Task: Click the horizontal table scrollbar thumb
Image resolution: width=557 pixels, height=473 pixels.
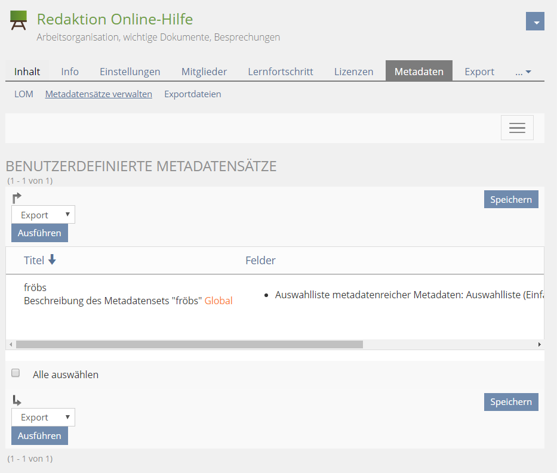Action: [189, 344]
